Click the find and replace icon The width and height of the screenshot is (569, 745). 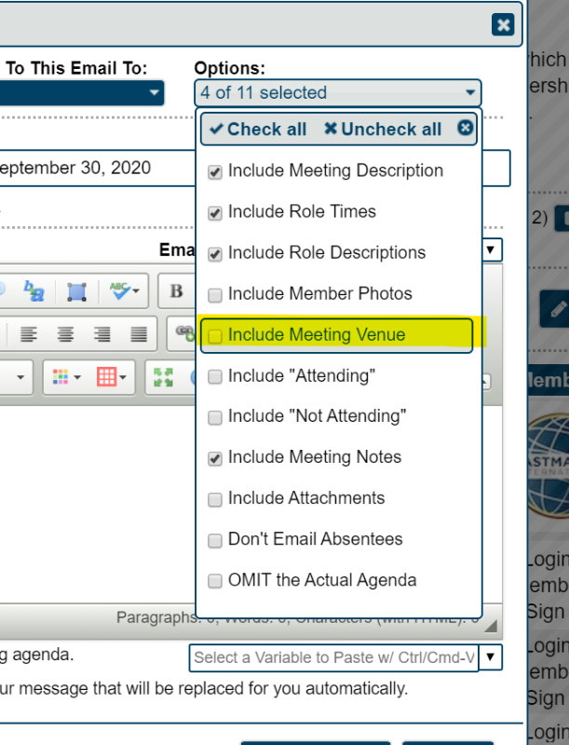pos(34,292)
